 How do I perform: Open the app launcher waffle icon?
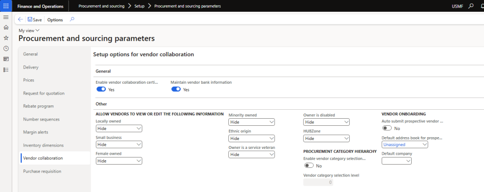tap(6, 6)
